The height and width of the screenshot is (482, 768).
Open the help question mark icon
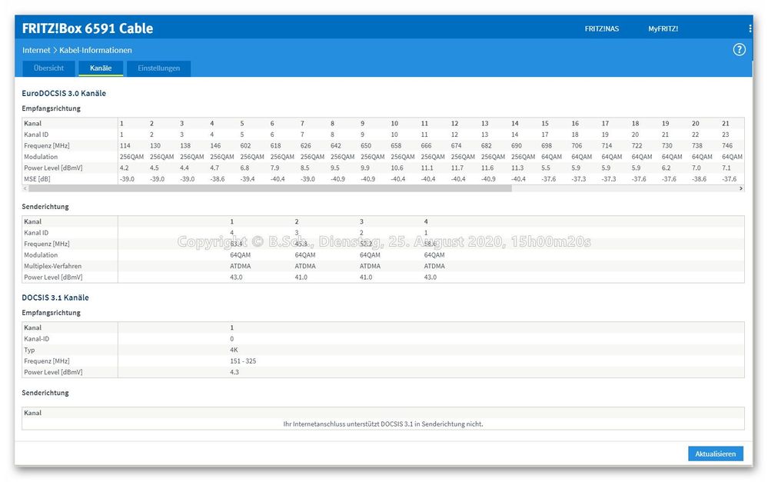tap(739, 49)
